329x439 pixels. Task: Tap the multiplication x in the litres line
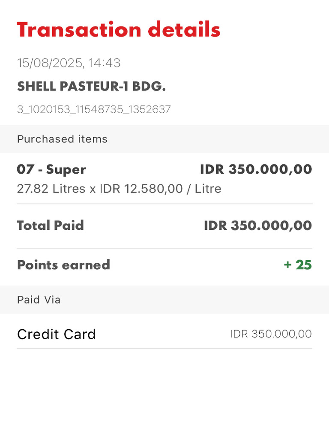point(93,189)
